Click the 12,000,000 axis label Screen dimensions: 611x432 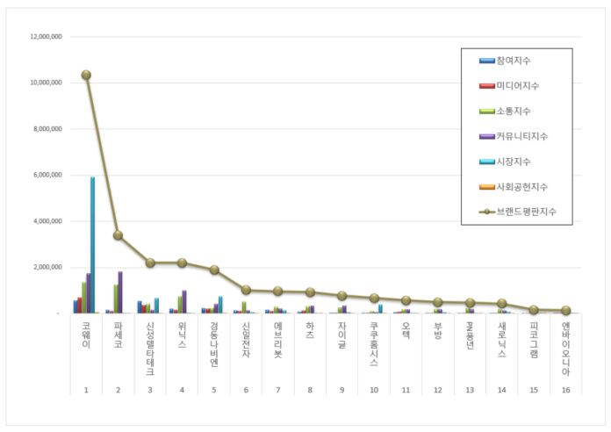click(x=46, y=37)
